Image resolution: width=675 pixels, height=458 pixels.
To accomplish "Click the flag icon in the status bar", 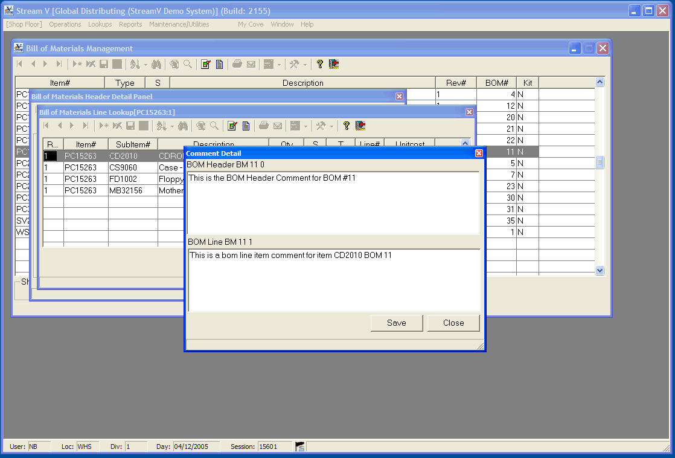I will (300, 447).
